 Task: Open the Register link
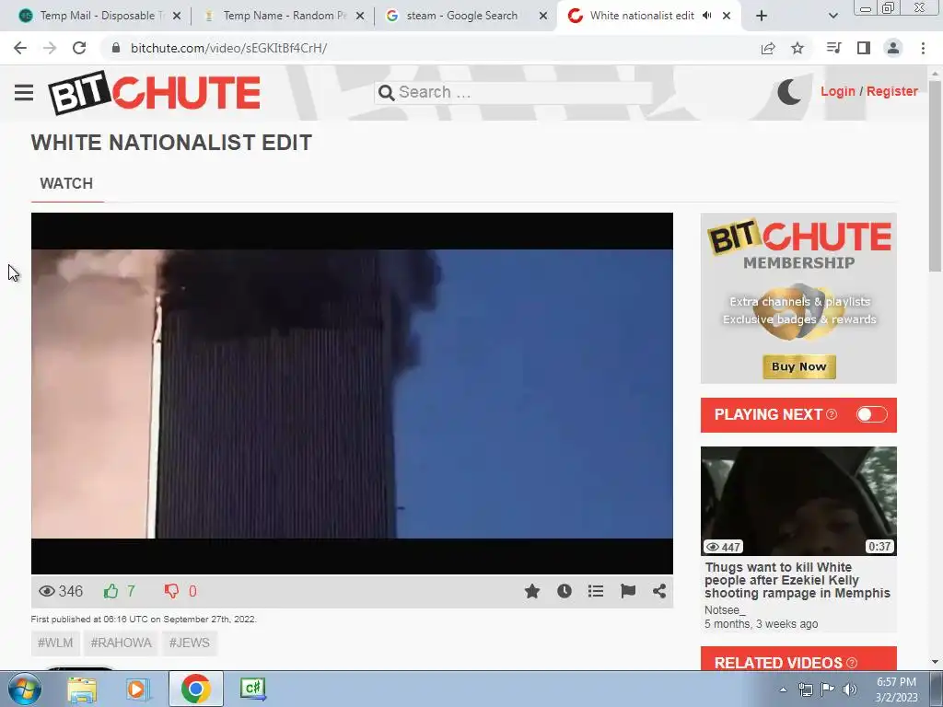(891, 91)
